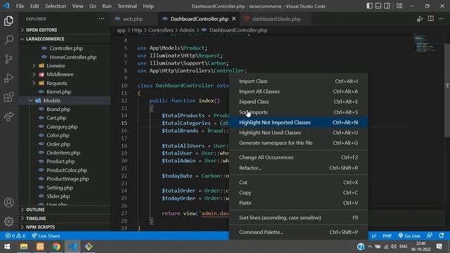Choose Expand Class from context menu

[298, 102]
